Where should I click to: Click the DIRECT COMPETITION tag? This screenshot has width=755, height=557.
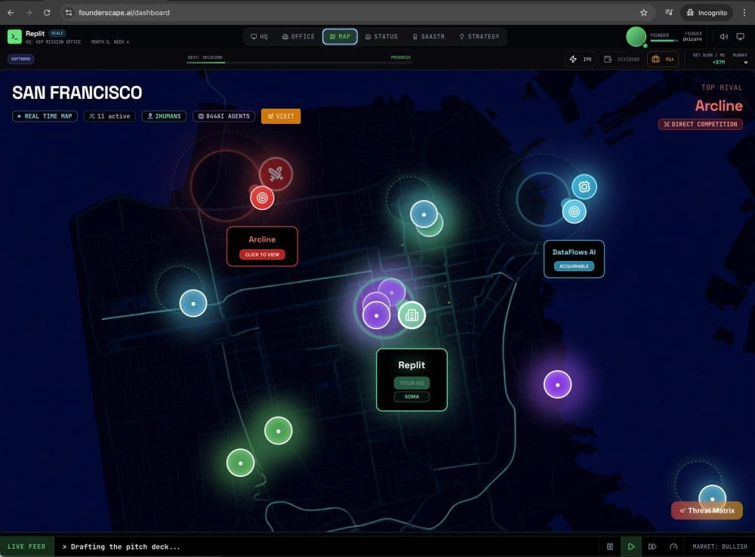tap(700, 125)
